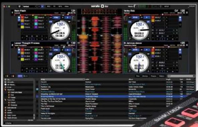
Task: Click the song column sort arrow
Action: point(84,79)
